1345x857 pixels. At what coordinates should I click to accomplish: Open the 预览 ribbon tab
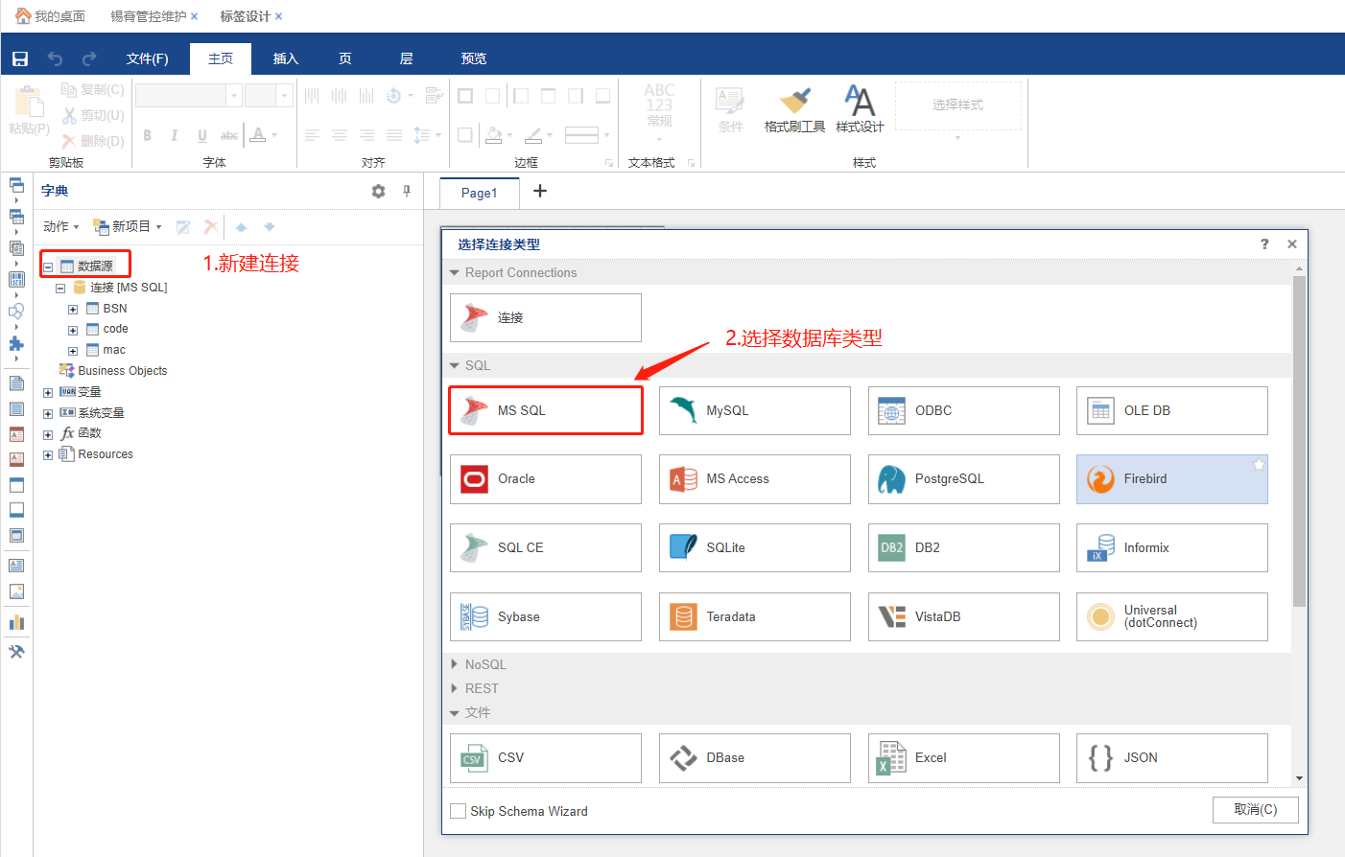(x=473, y=59)
